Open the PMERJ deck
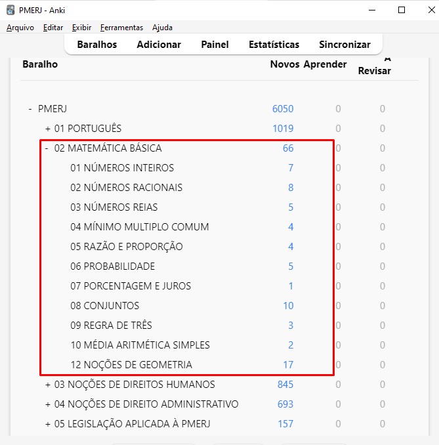The height and width of the screenshot is (445, 439). [x=52, y=109]
